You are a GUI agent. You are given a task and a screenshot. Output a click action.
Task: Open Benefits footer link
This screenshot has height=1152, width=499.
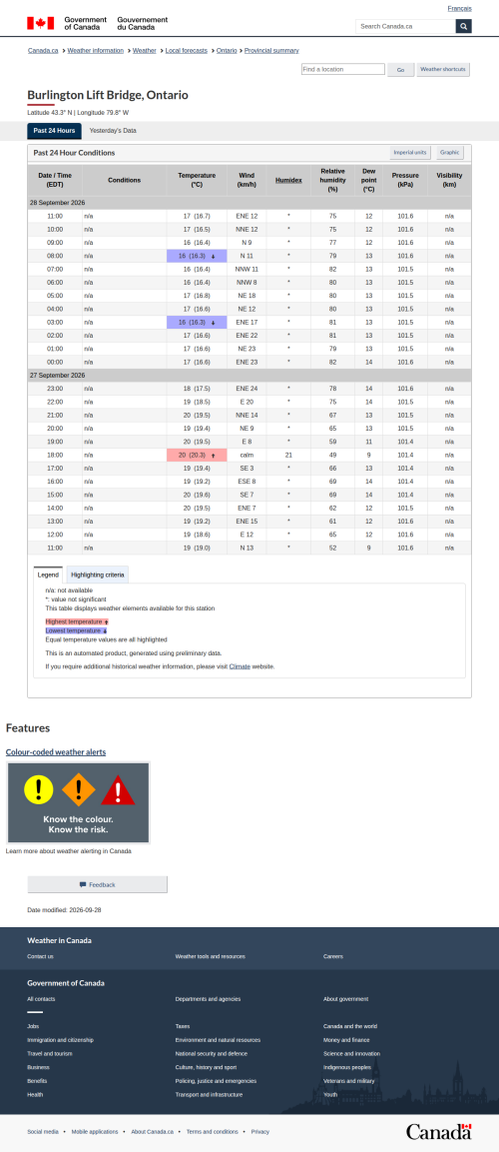[x=38, y=1081]
